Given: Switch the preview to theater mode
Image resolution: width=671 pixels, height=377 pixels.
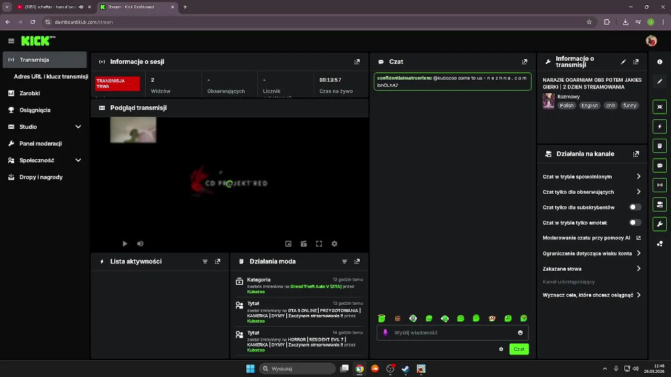Looking at the screenshot, I should (x=304, y=243).
